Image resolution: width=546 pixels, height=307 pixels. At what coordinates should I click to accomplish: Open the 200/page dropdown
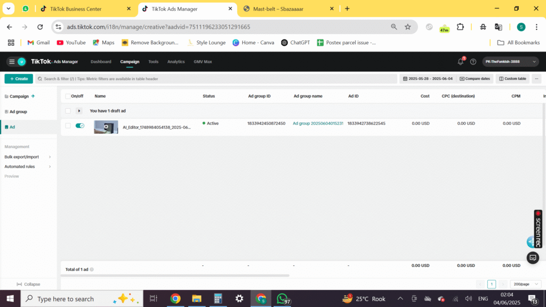(x=525, y=284)
